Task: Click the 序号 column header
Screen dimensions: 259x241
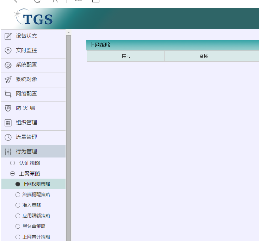Action: (125, 56)
